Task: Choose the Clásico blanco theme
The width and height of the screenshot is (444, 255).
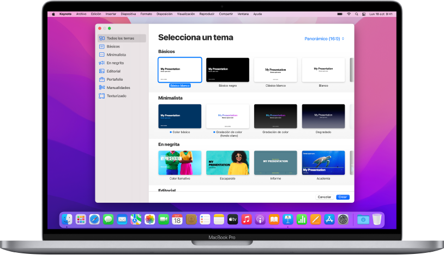Action: click(x=275, y=70)
